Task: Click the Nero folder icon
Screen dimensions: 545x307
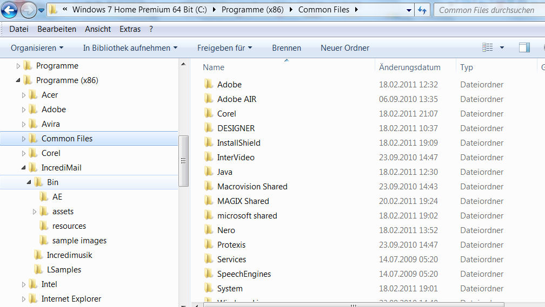Action: 209,230
